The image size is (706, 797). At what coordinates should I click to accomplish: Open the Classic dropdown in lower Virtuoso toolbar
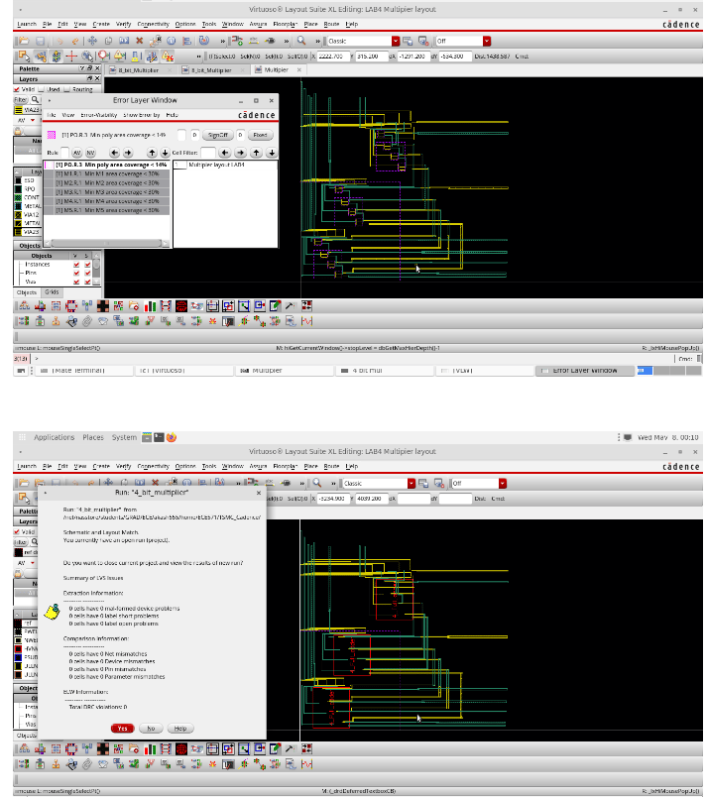[412, 483]
